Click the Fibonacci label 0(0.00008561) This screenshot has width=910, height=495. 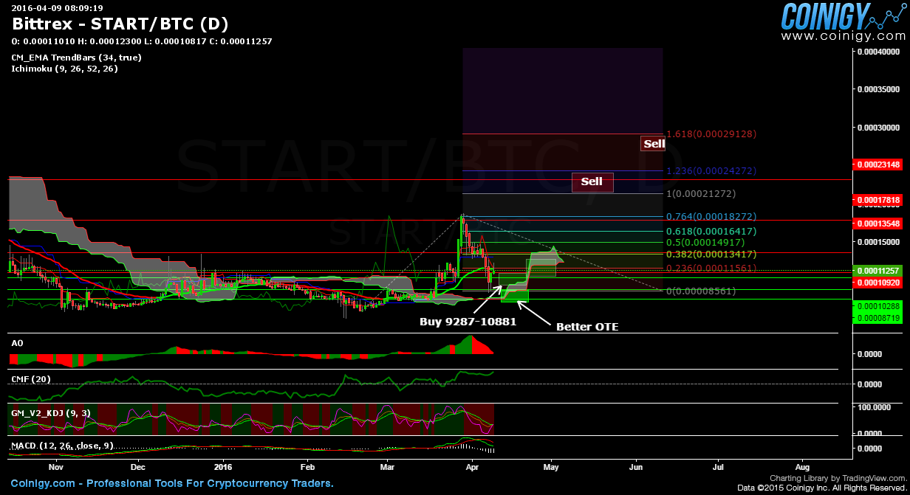(701, 291)
